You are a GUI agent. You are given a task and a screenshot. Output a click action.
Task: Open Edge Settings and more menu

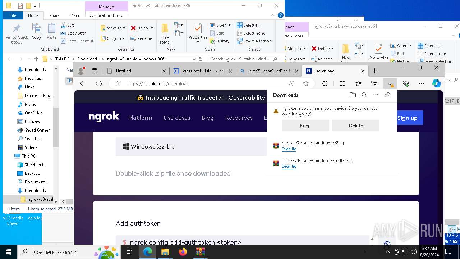click(x=422, y=83)
